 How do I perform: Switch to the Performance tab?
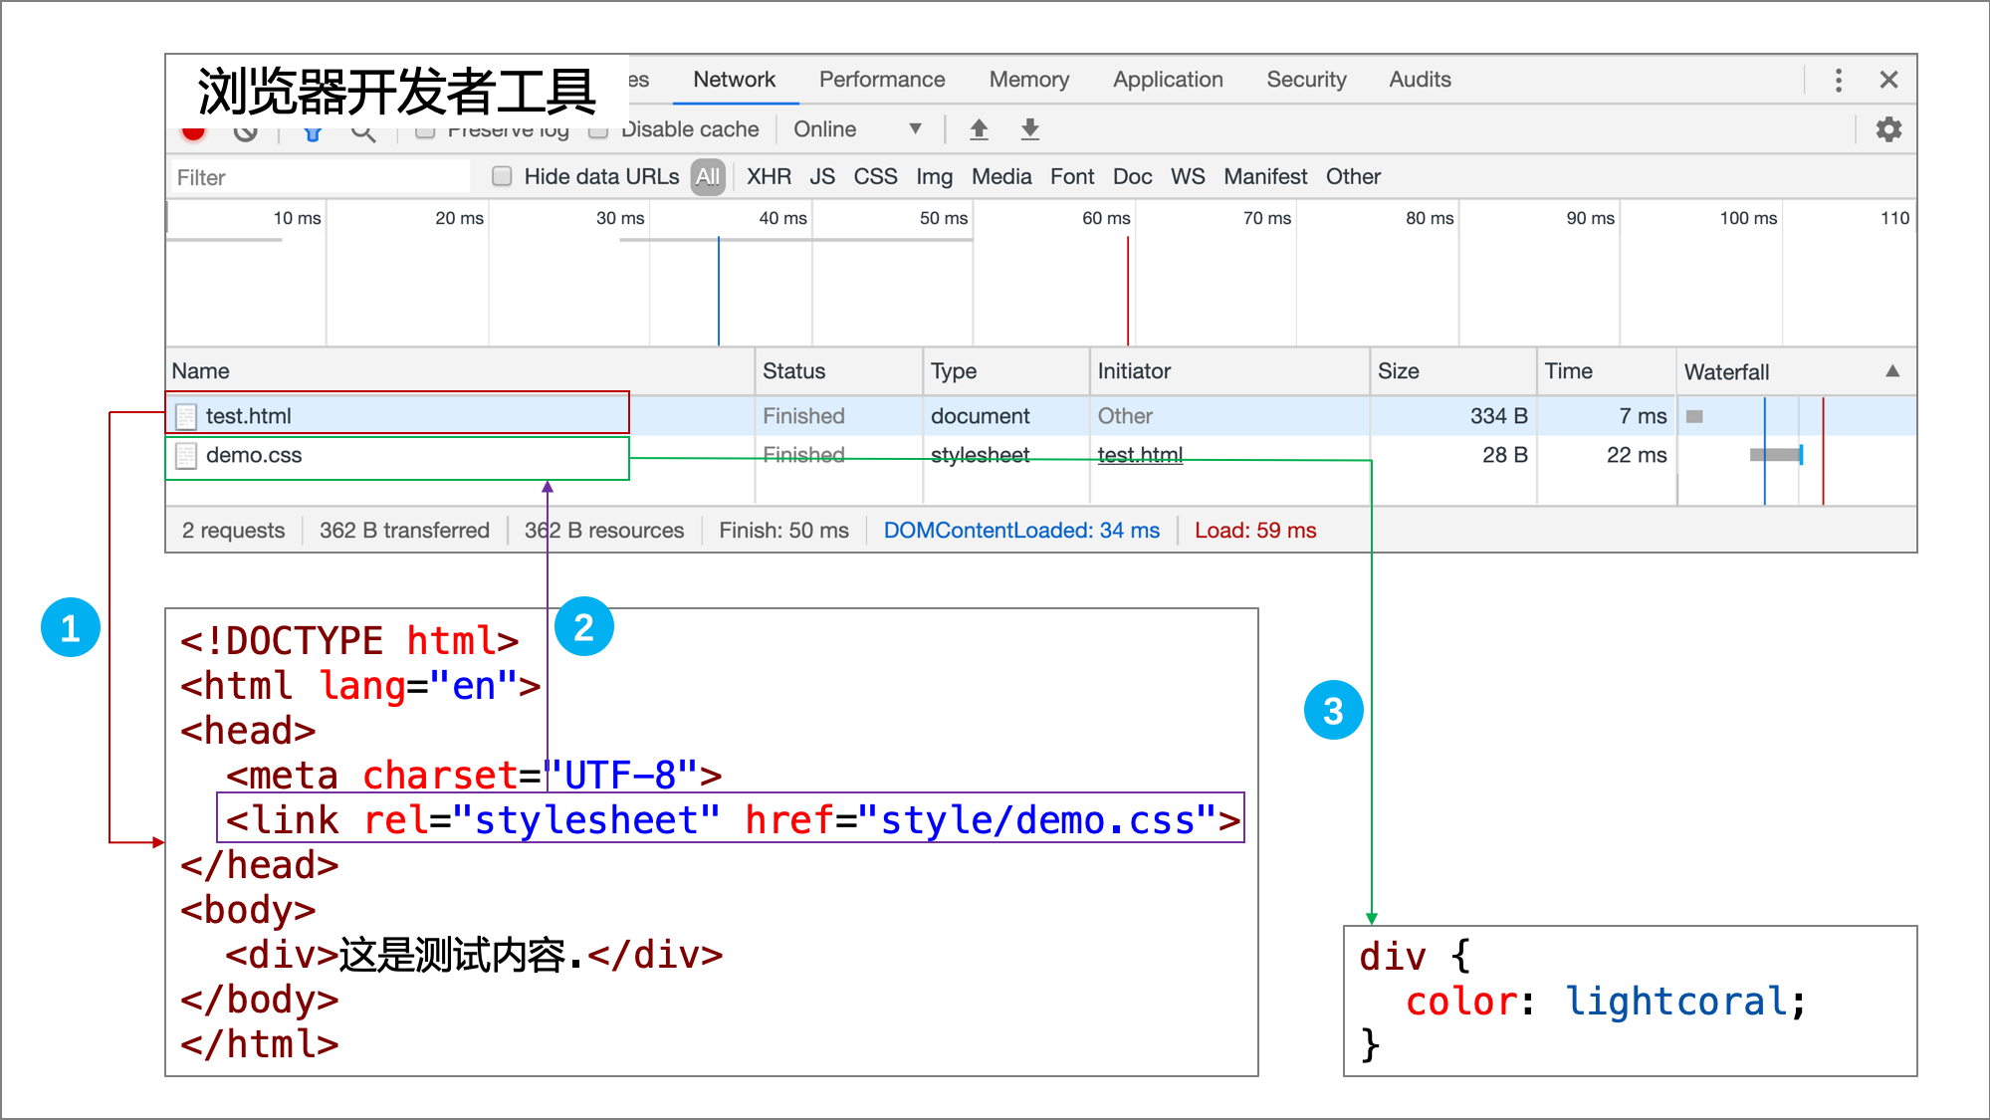(x=881, y=80)
